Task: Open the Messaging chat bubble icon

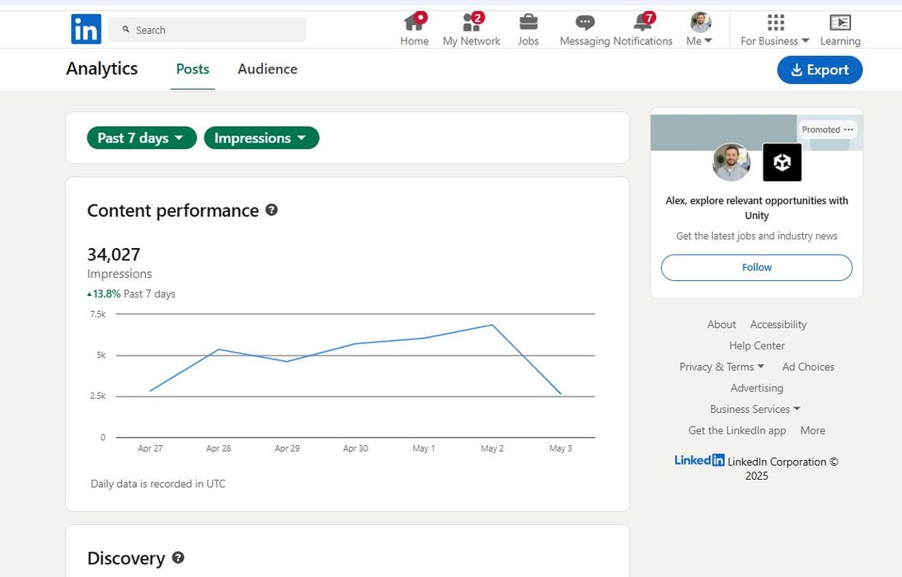Action: point(585,22)
